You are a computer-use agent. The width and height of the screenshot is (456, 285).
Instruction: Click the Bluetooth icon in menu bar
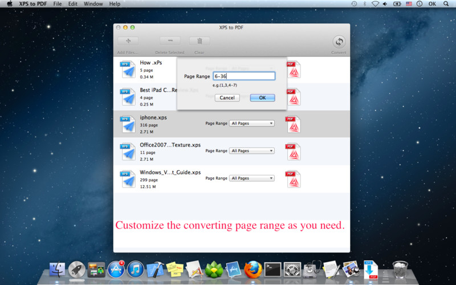coord(365,4)
